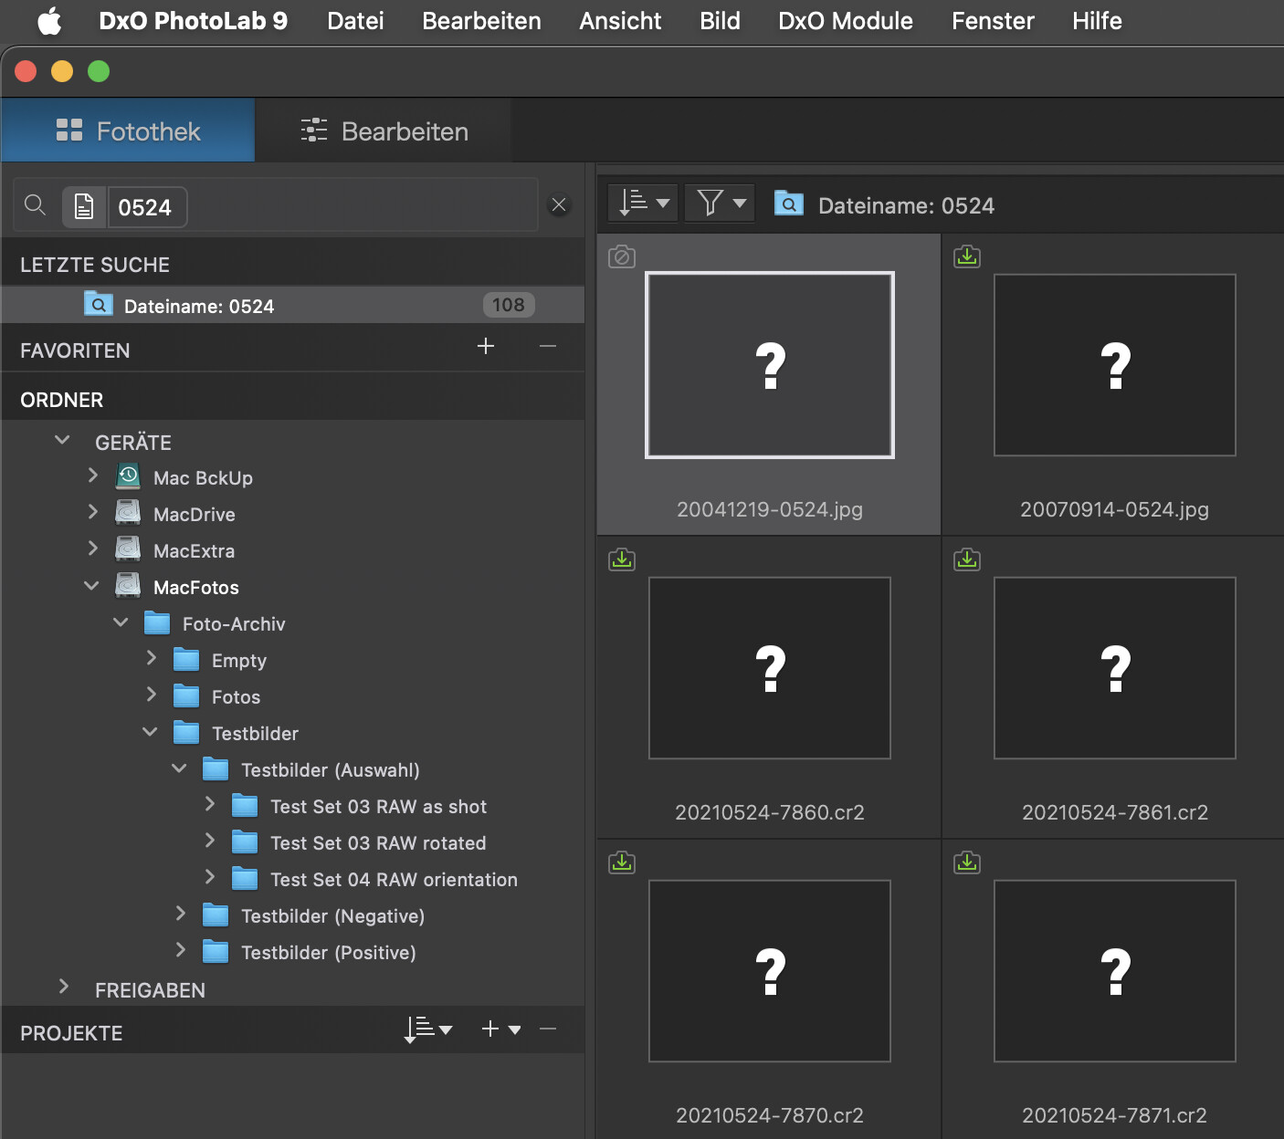This screenshot has height=1139, width=1284.
Task: Click the add favorite plus button
Action: (x=486, y=346)
